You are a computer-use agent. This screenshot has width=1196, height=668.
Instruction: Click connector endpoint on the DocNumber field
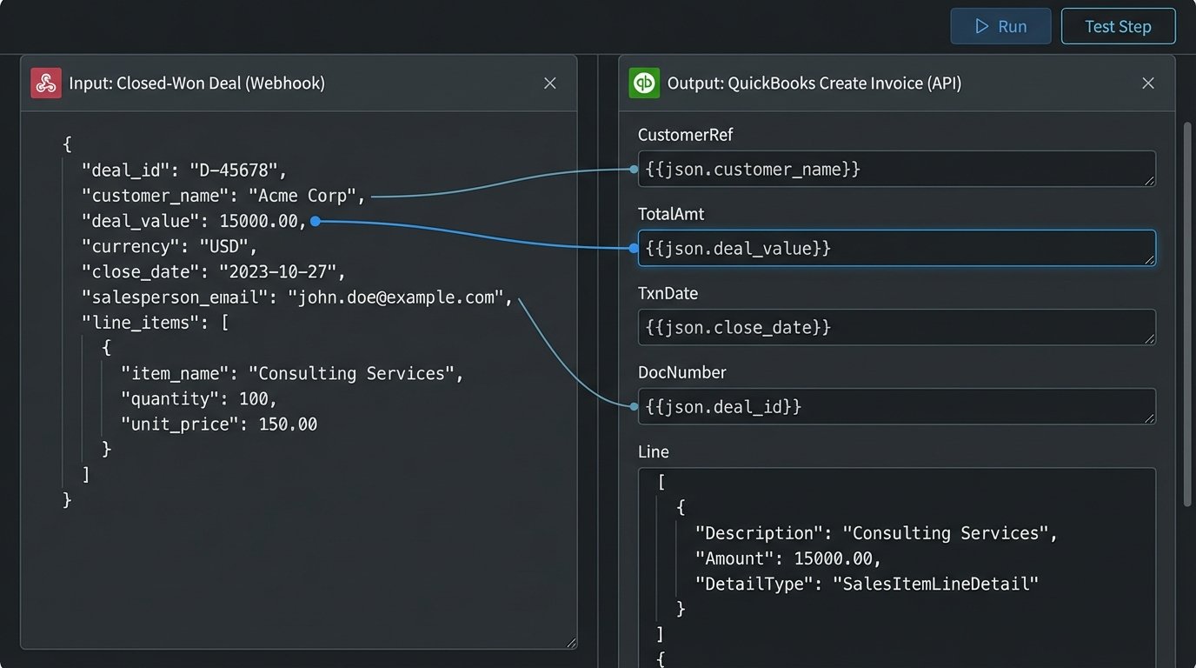click(634, 406)
